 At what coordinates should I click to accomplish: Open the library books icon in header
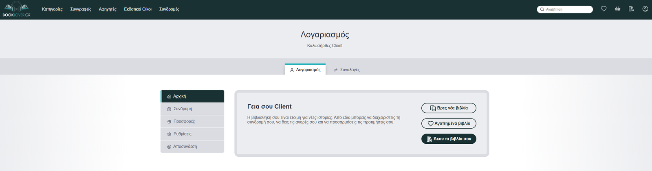(x=631, y=9)
